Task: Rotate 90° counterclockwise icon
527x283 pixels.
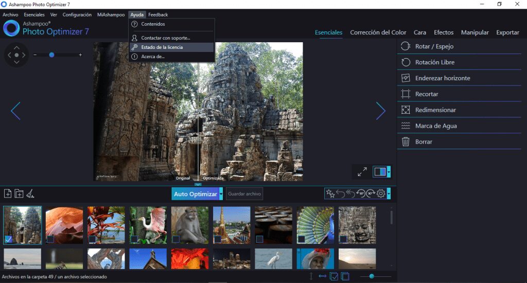Action: coord(361,193)
